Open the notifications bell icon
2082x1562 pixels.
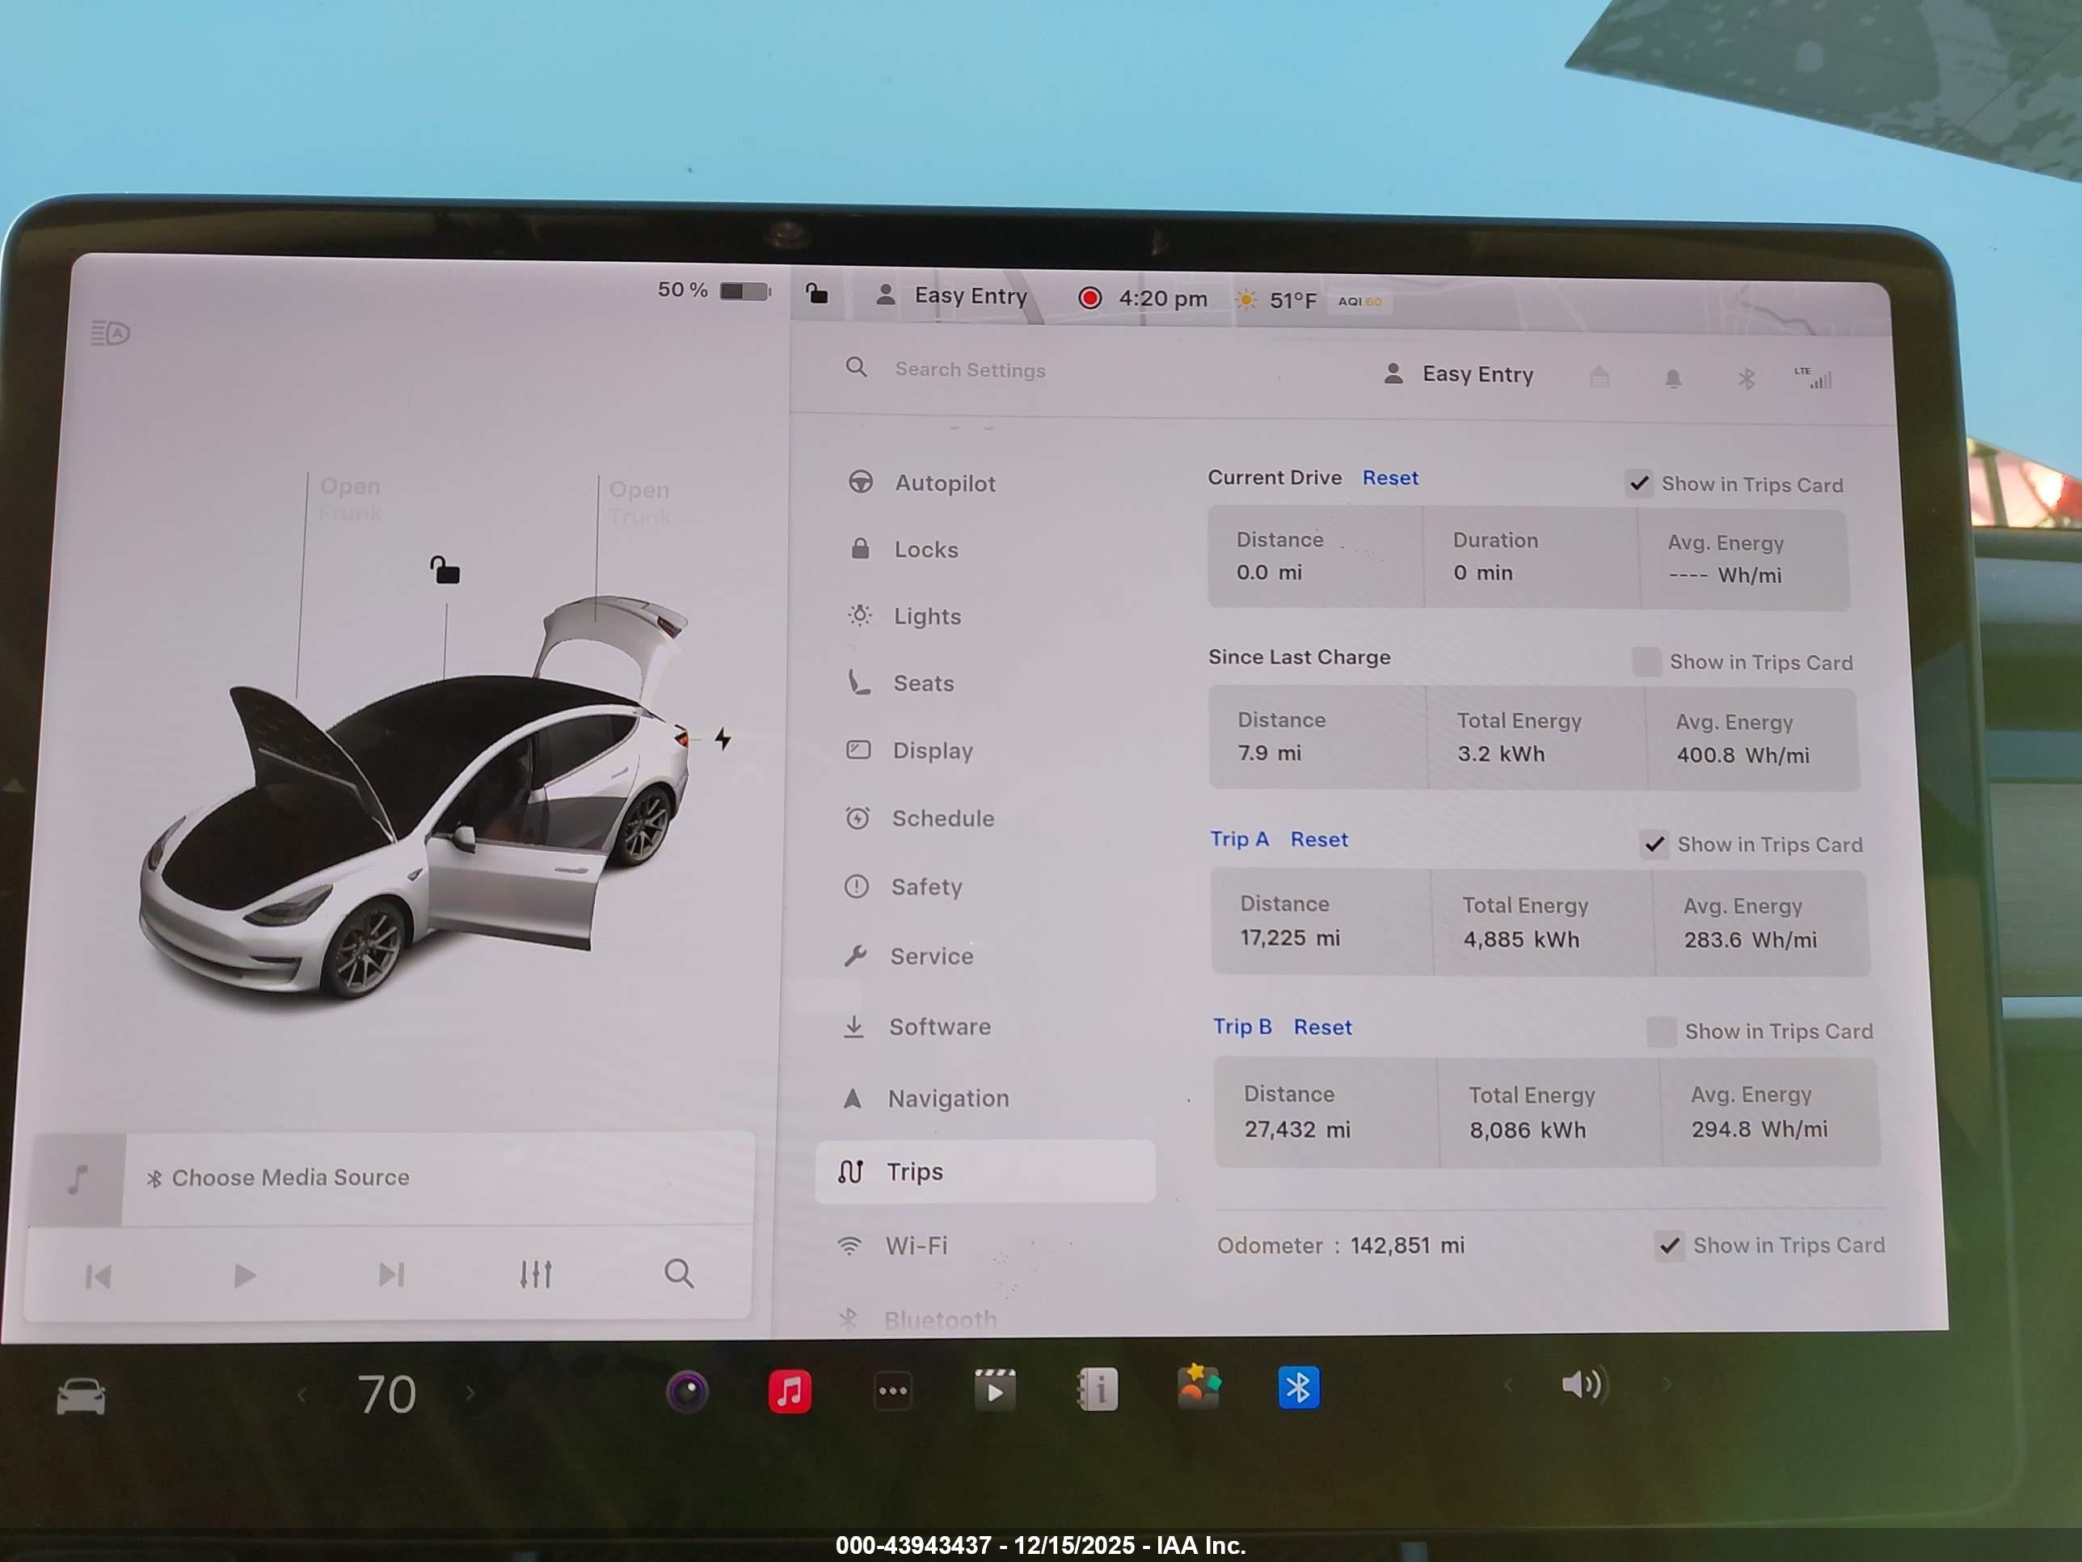pos(1672,378)
